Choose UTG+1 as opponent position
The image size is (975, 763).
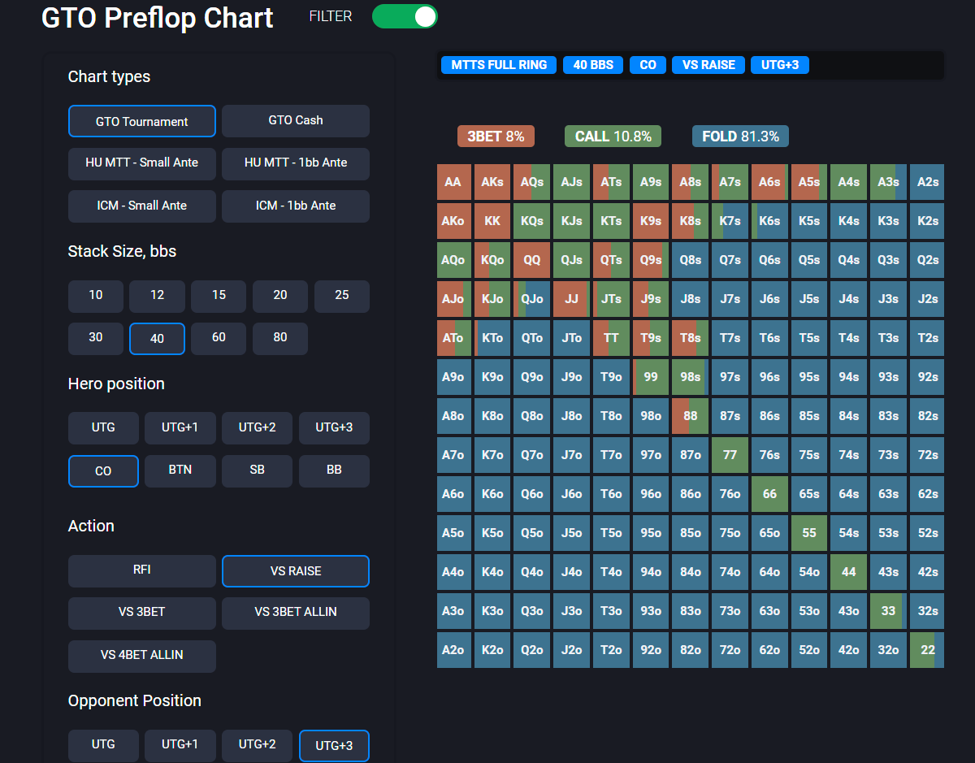click(x=180, y=745)
